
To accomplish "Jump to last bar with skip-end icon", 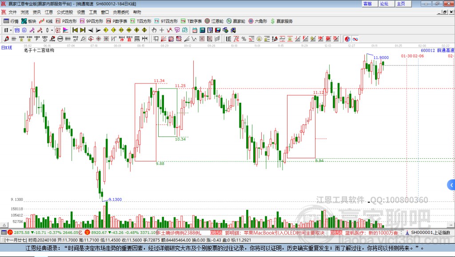I will click(83, 30).
